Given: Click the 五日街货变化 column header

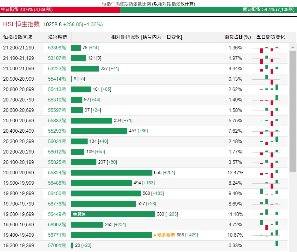Looking at the screenshot, I should point(271,37).
